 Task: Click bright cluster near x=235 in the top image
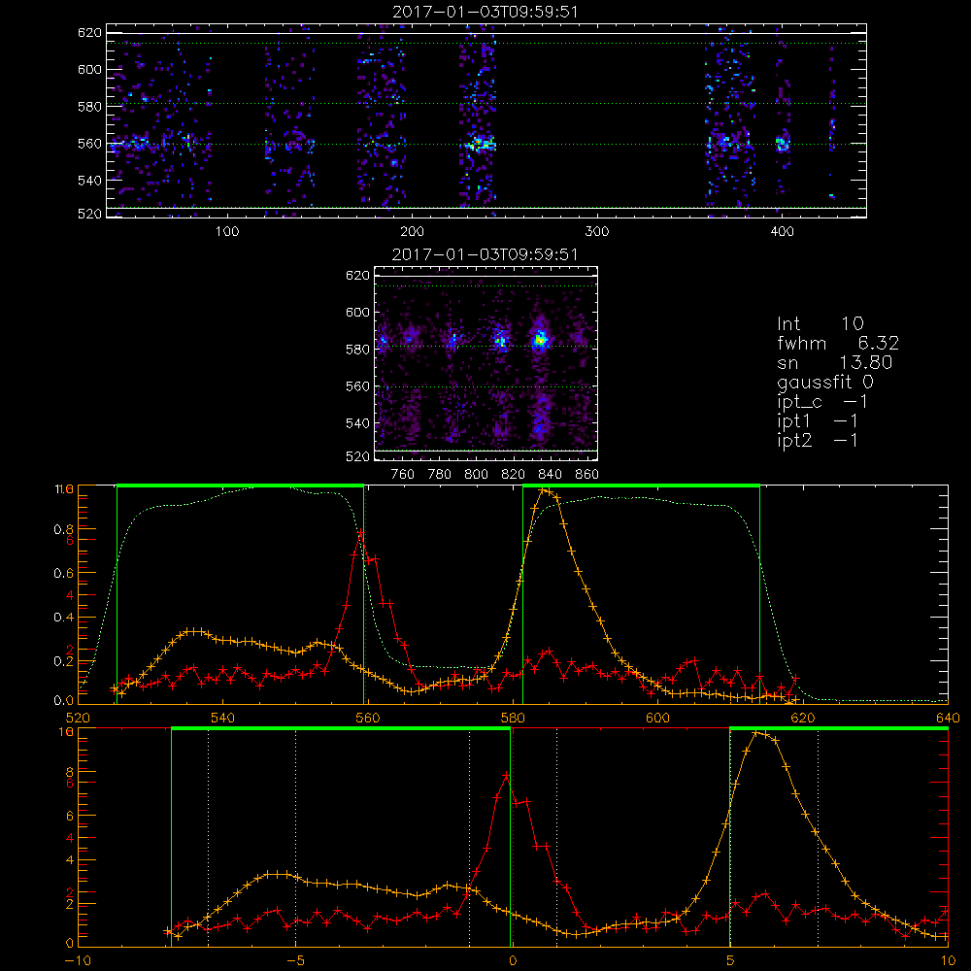(480, 145)
